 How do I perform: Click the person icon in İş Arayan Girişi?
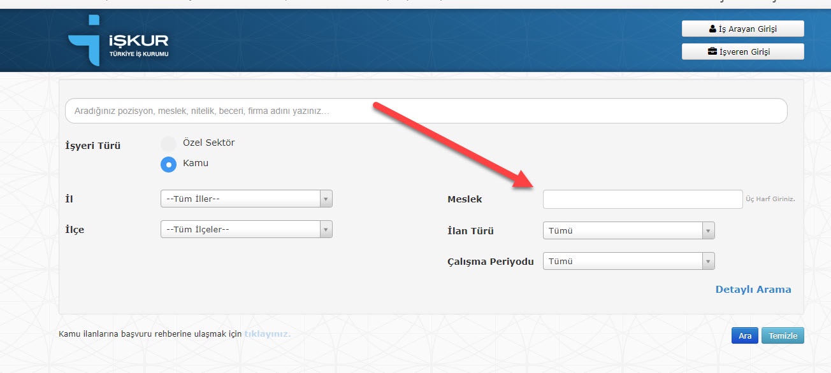coord(712,29)
